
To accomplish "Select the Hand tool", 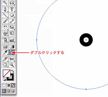I will click(x=5, y=65).
